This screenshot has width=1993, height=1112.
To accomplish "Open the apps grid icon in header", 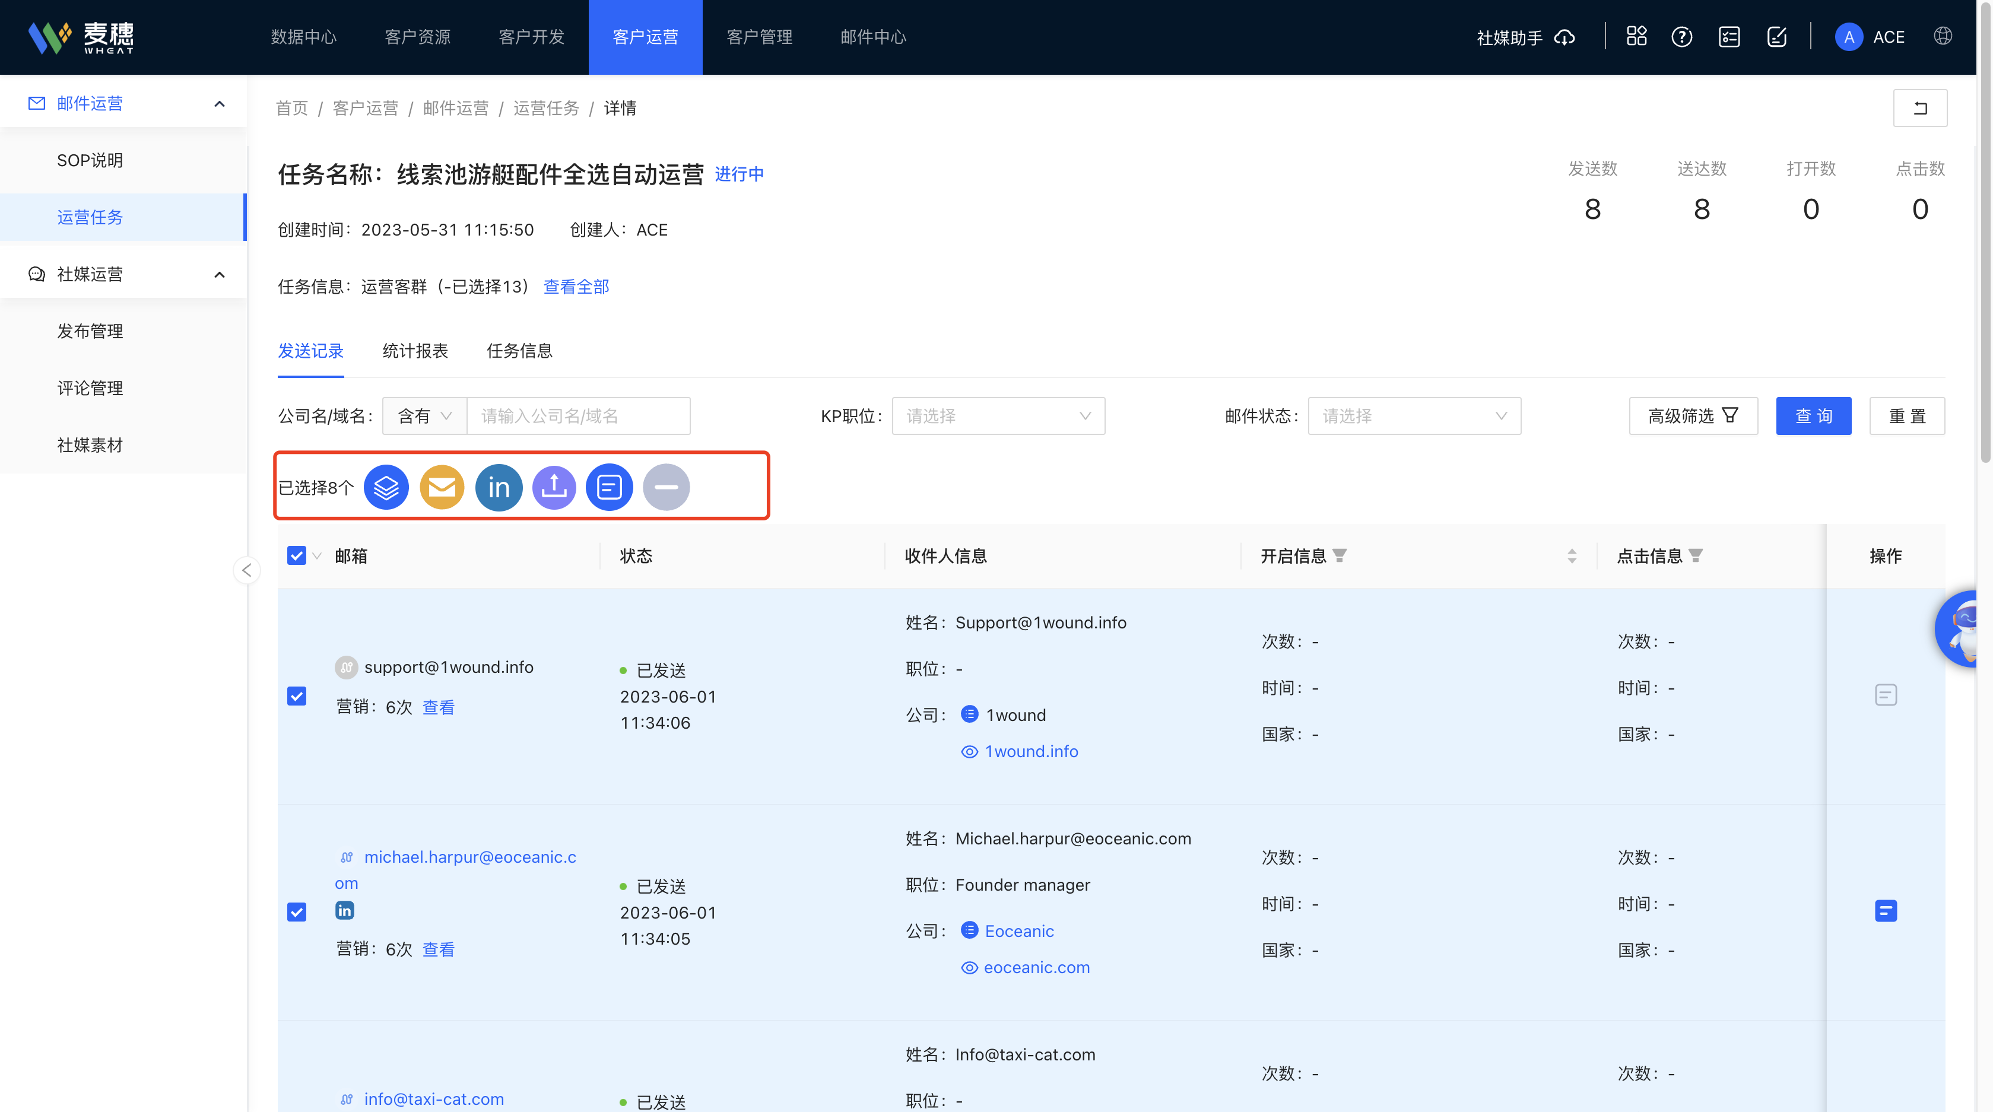I will pos(1636,36).
